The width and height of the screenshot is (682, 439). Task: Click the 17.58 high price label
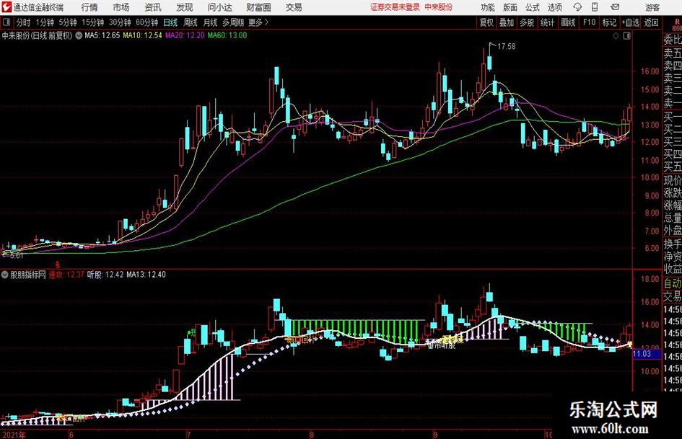(506, 46)
